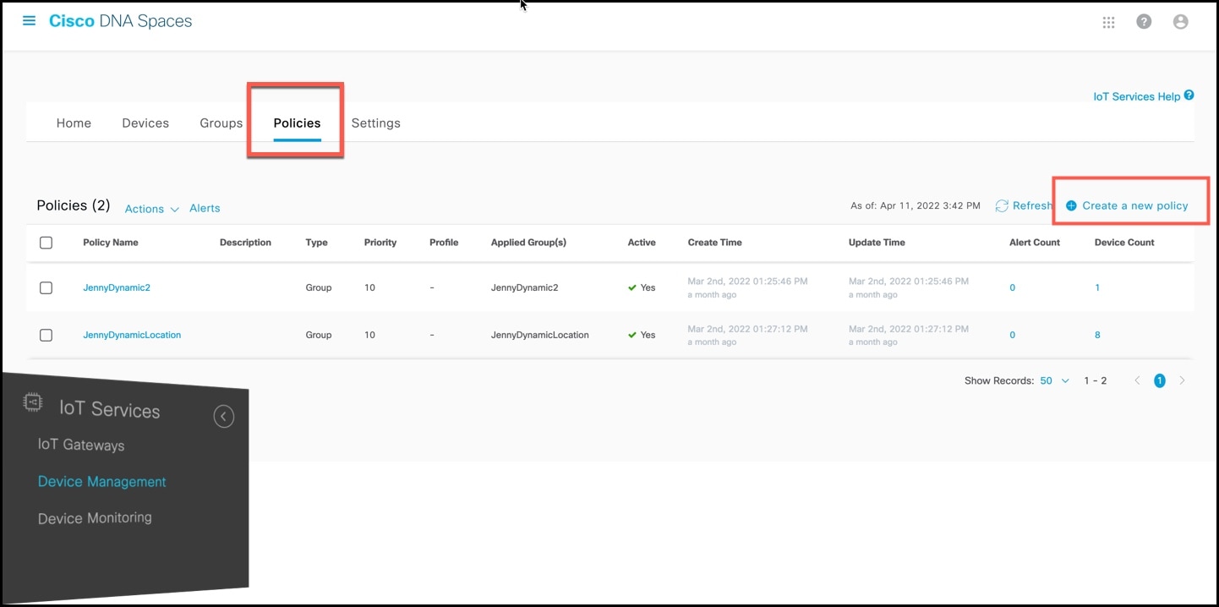1219x607 pixels.
Task: Select the Policies tab
Action: [297, 123]
